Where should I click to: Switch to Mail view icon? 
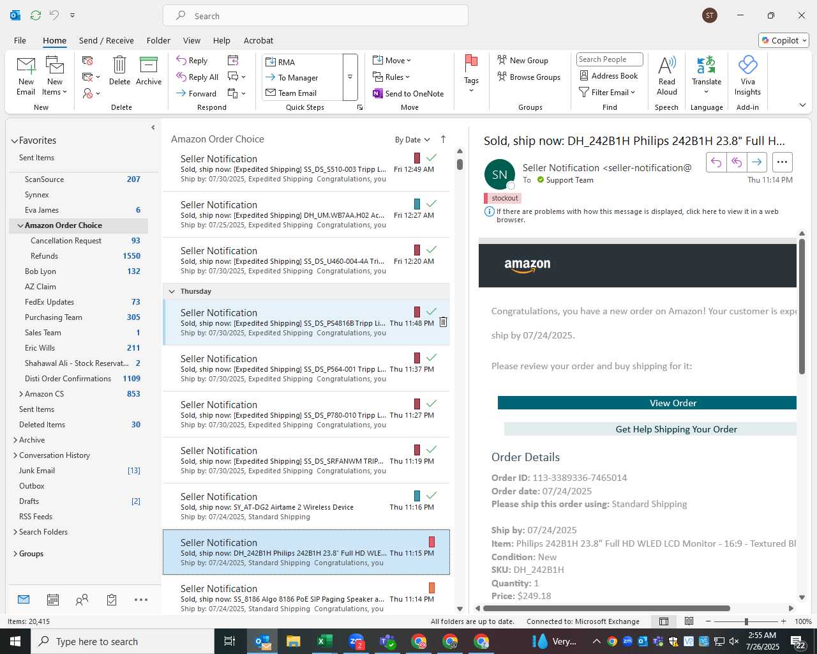point(24,599)
